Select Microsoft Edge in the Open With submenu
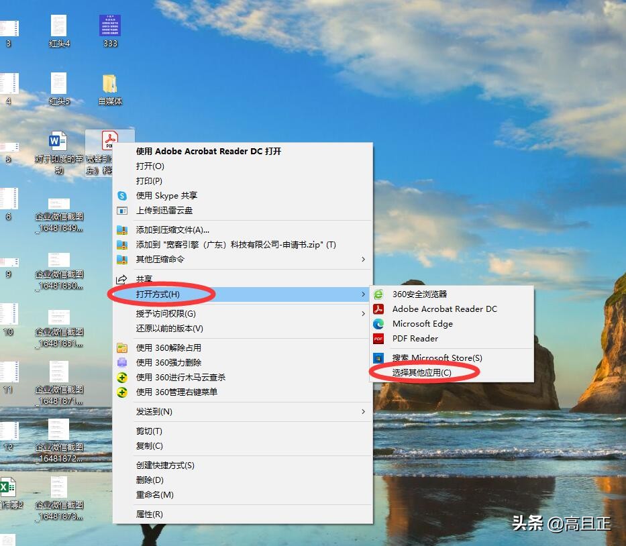Image resolution: width=626 pixels, height=546 pixels. (422, 324)
